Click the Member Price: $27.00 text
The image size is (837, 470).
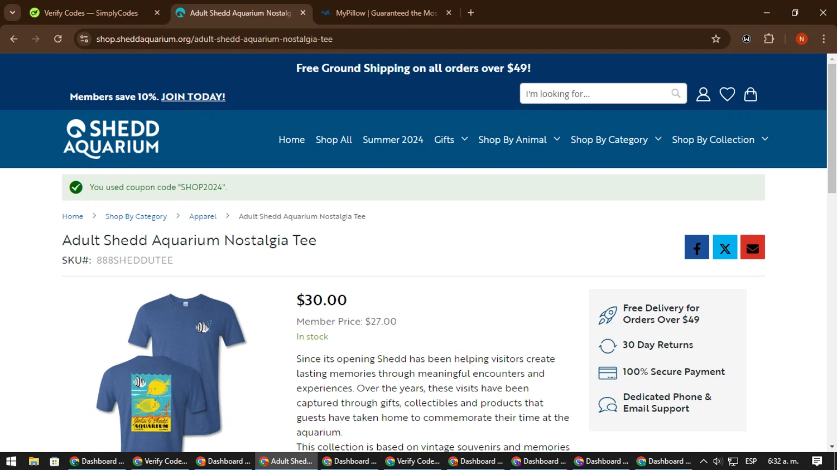pos(347,321)
